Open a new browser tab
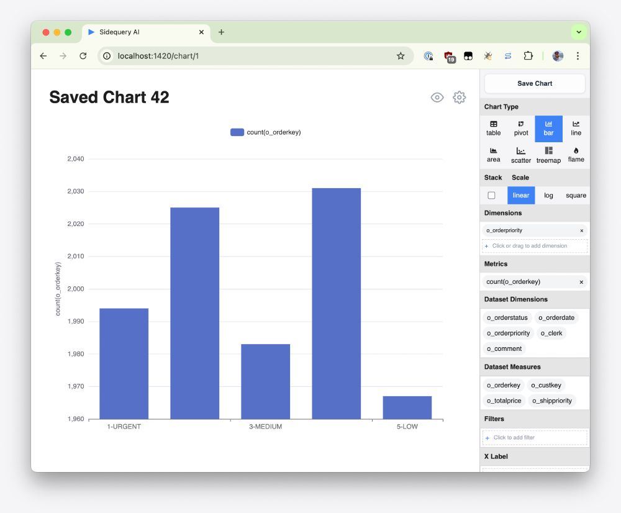The image size is (621, 513). tap(222, 32)
